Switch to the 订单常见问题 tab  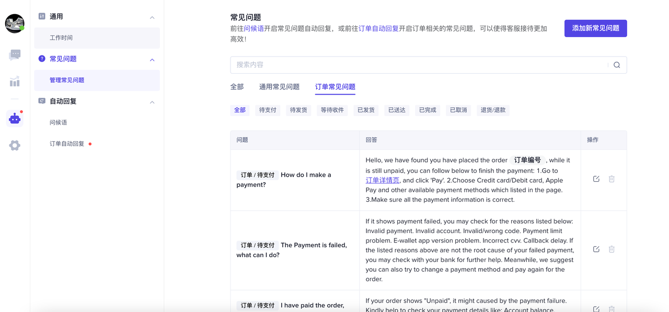click(335, 87)
